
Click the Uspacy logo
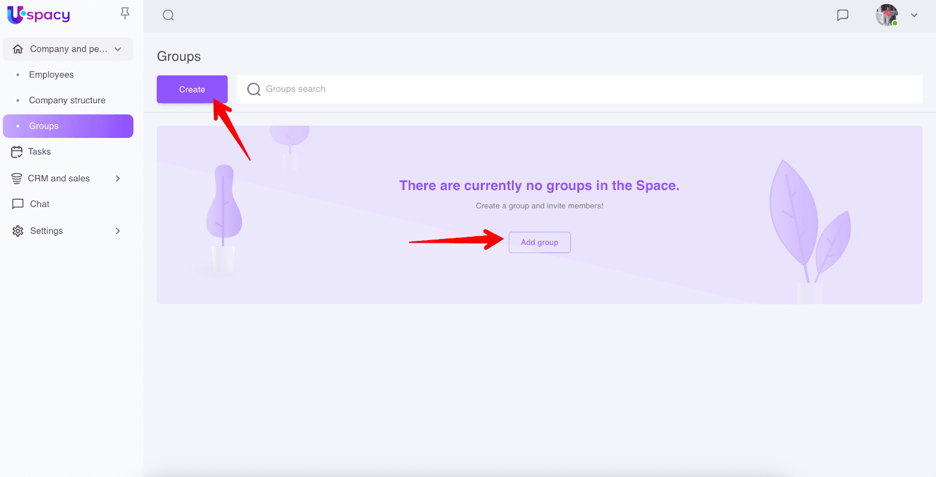coord(39,15)
